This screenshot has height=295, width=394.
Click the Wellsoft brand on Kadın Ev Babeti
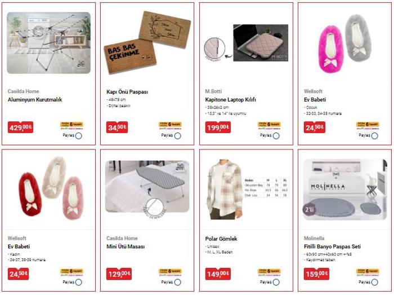click(17, 238)
